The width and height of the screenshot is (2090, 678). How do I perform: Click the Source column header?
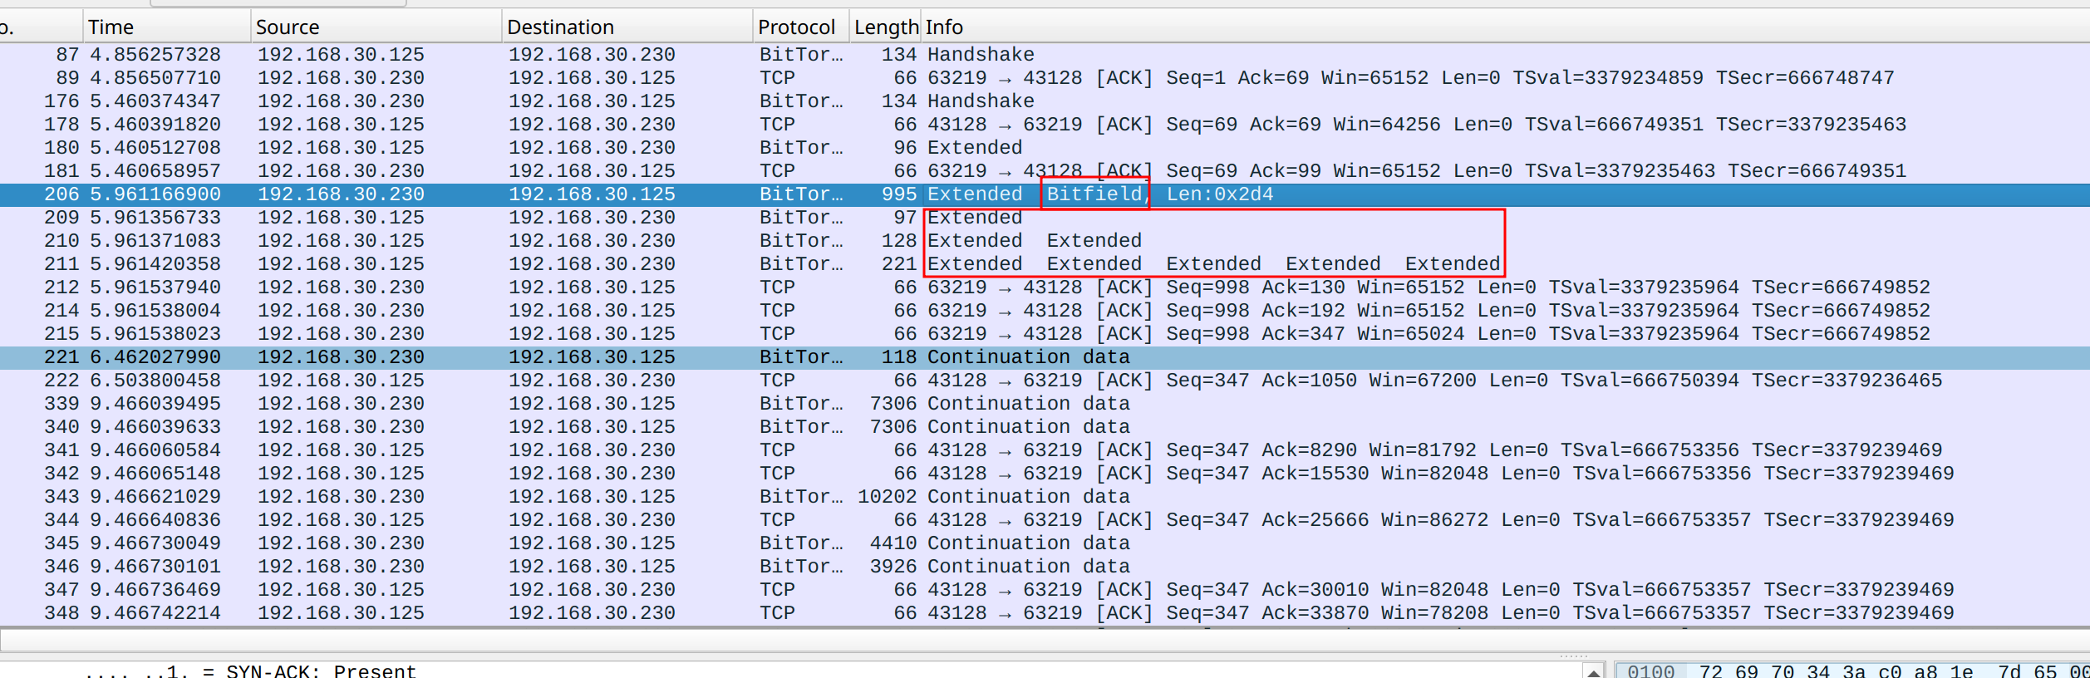(x=287, y=27)
